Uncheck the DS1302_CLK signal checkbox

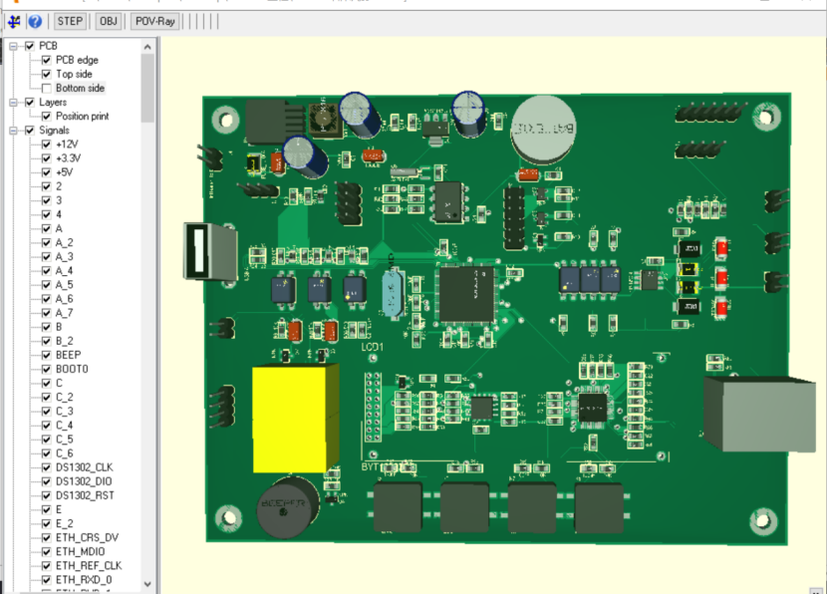pos(47,467)
